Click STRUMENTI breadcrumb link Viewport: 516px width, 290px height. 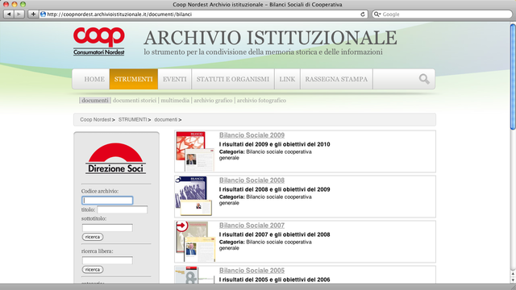tap(132, 120)
